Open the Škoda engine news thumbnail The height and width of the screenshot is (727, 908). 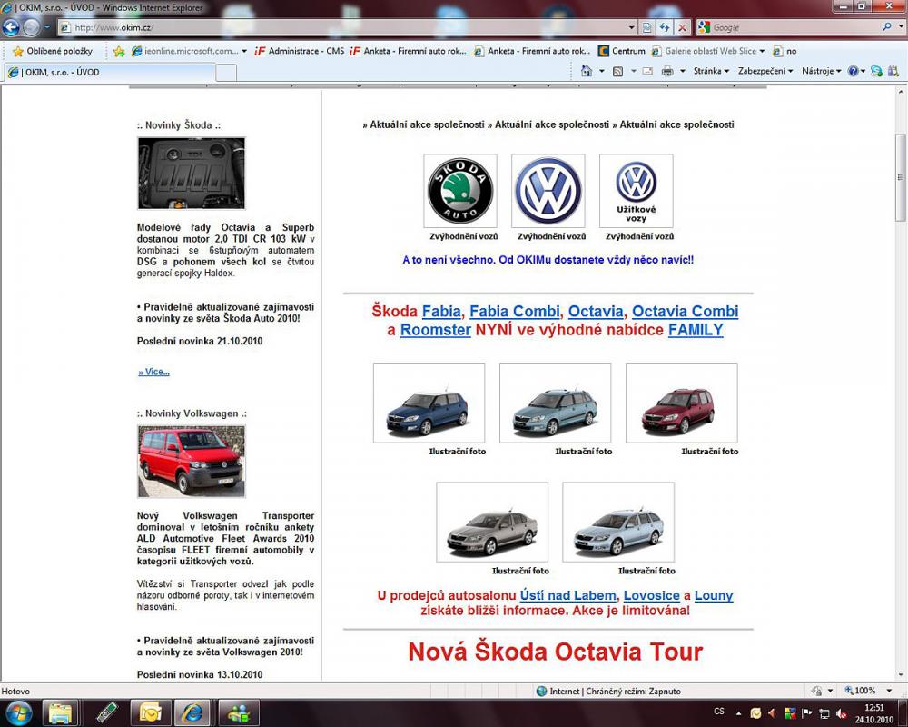(191, 174)
